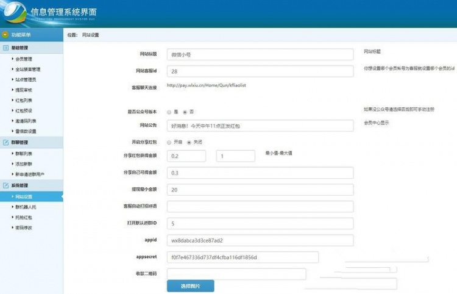Click the 网站标题 input field
Viewport: 457px width, 294px height.
tap(260, 54)
